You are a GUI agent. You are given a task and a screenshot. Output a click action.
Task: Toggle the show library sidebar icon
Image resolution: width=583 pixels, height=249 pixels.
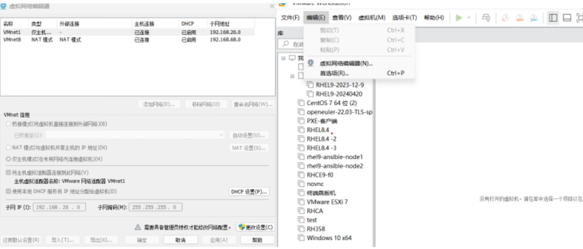(553, 18)
